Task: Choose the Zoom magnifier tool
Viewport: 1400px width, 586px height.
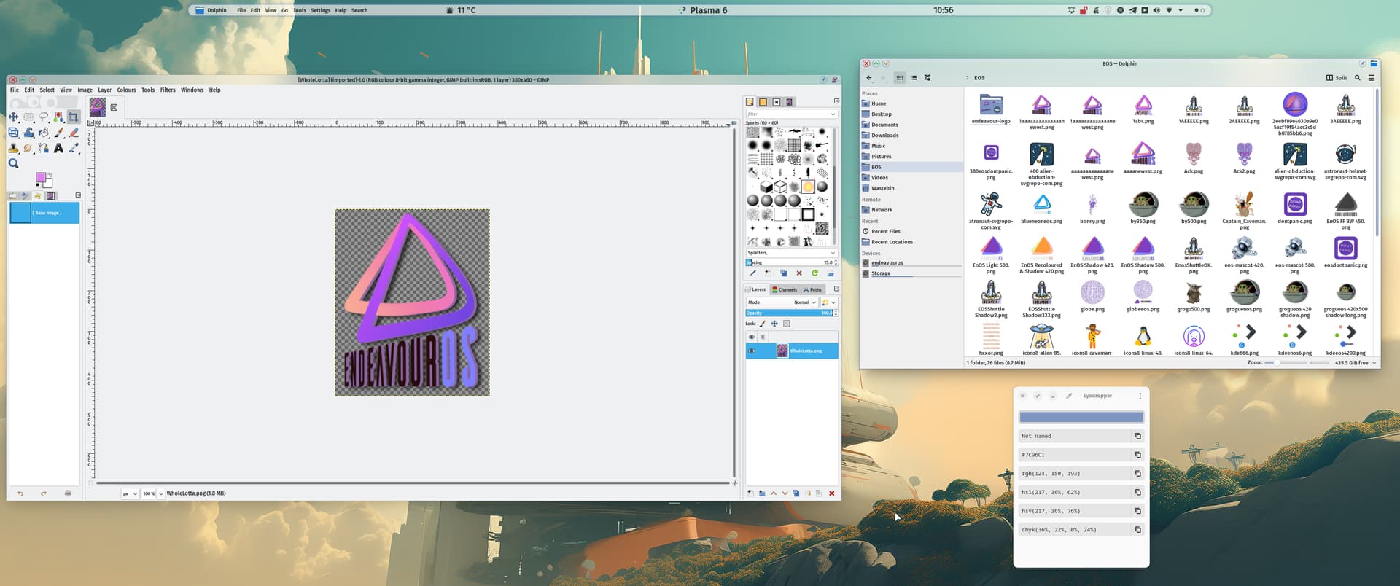Action: point(13,164)
